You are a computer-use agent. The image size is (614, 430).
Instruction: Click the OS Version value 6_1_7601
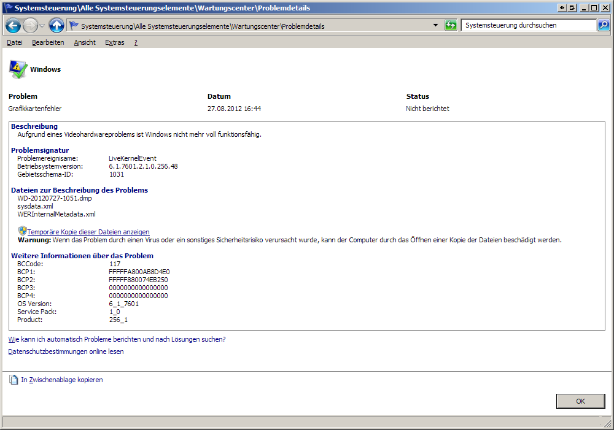click(124, 304)
